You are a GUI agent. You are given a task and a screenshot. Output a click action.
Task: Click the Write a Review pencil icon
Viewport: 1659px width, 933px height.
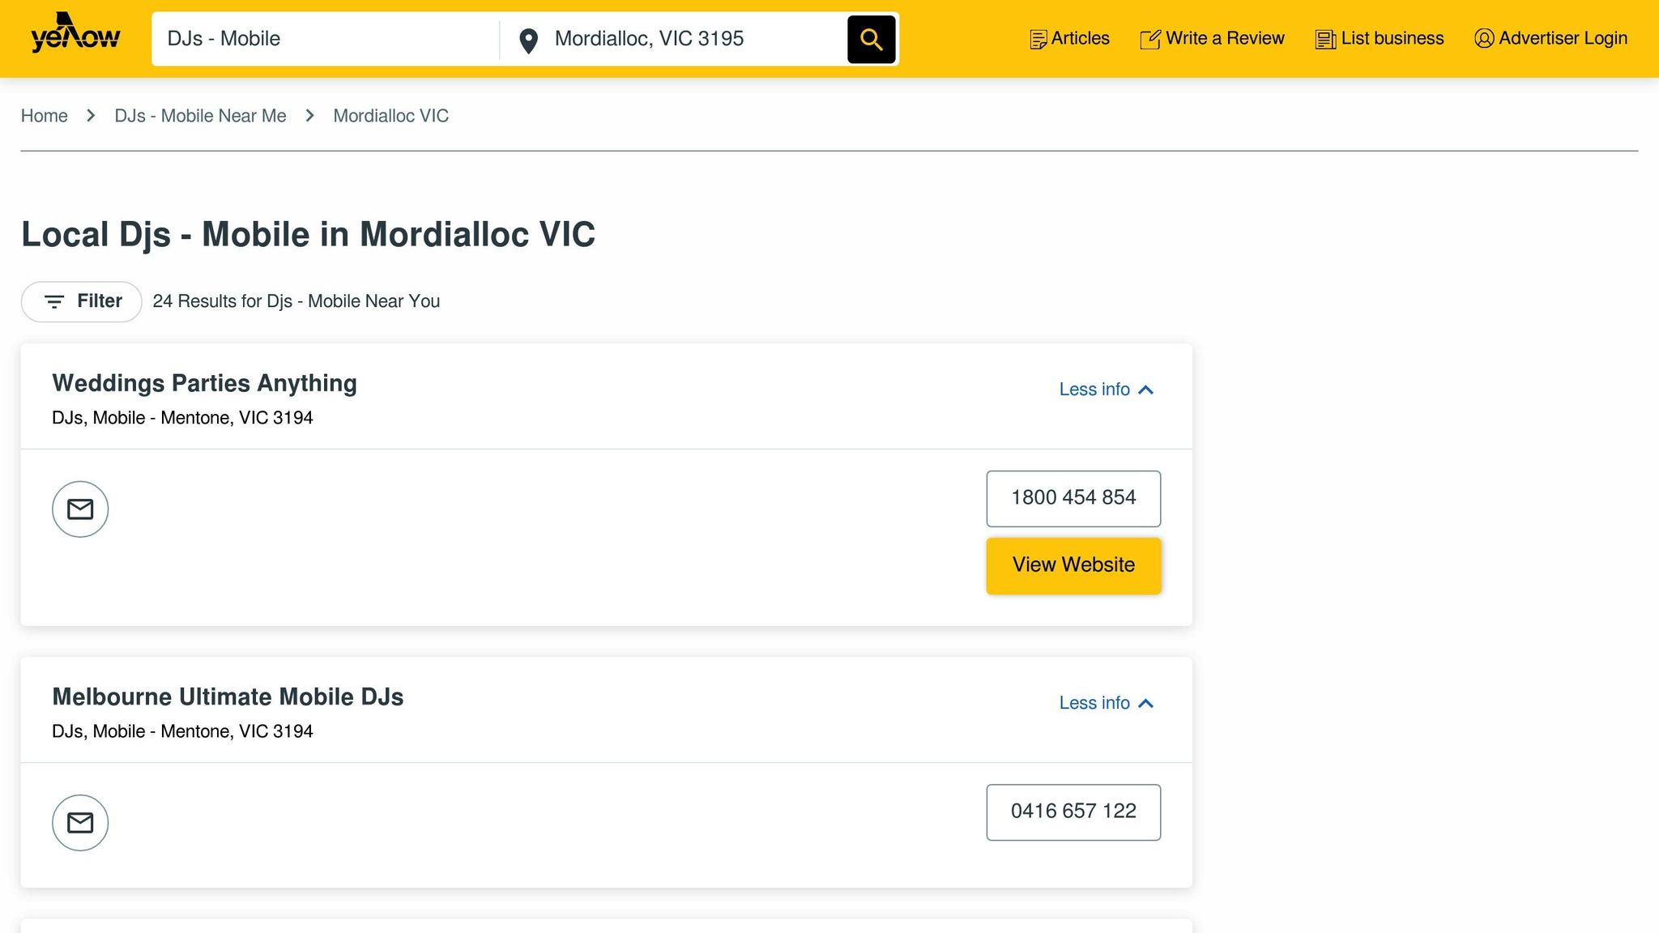(x=1150, y=39)
